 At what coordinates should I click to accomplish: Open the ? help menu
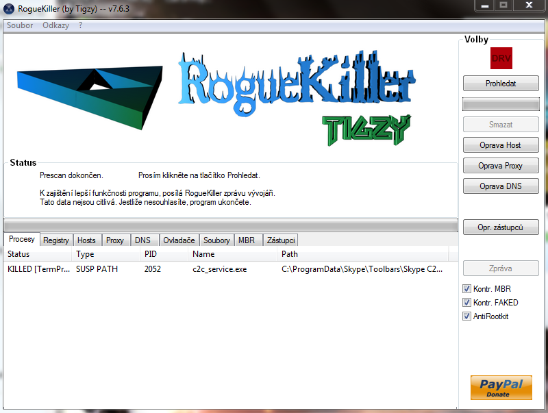[x=80, y=25]
